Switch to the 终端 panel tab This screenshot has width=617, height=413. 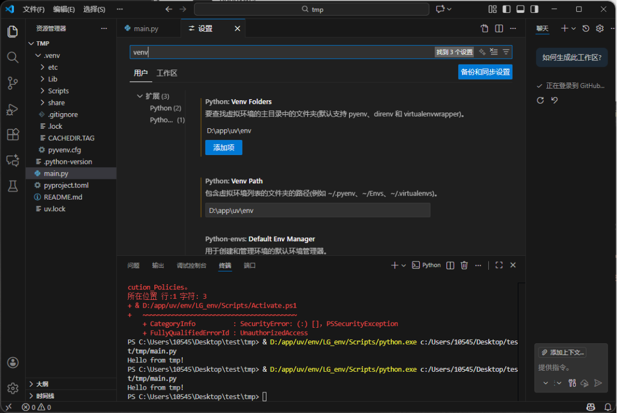tap(225, 265)
